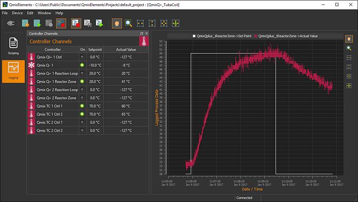This screenshot has width=358, height=202.
Task: Toggle On indicator for Qmix Q+ 2 Reaction Loop
Action: (82, 90)
